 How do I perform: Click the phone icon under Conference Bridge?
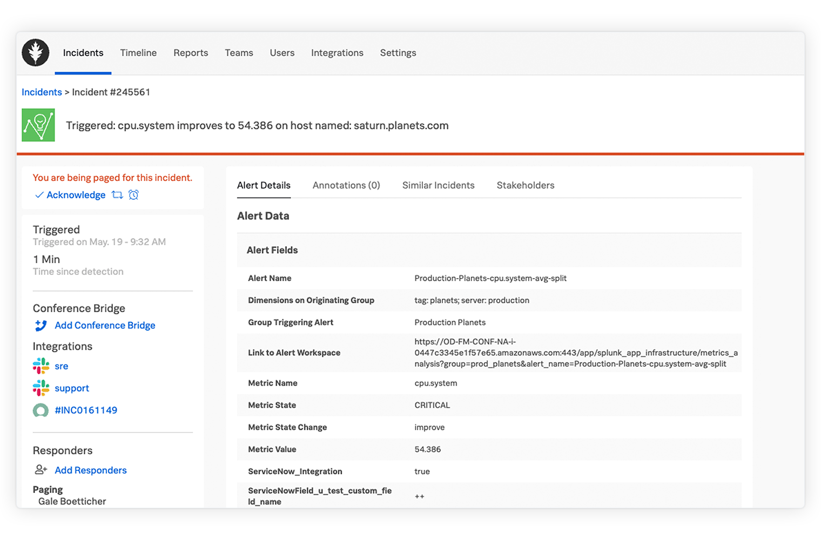[x=41, y=326]
